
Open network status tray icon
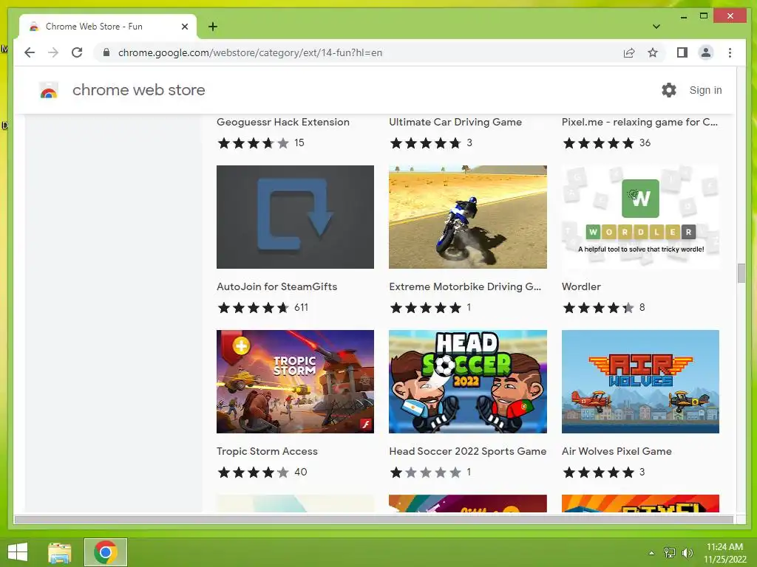(670, 553)
